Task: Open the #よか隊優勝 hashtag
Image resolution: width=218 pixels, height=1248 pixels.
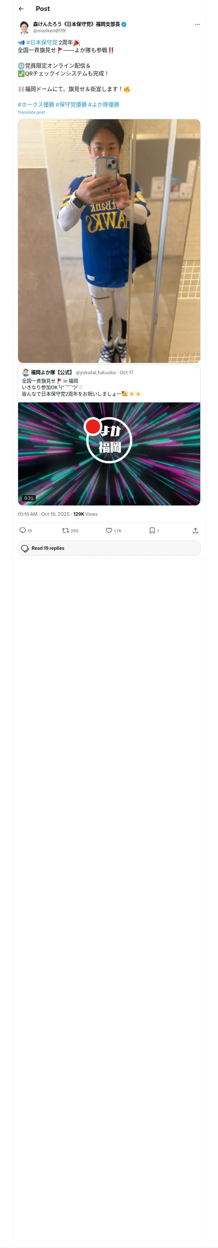Action: (x=103, y=105)
